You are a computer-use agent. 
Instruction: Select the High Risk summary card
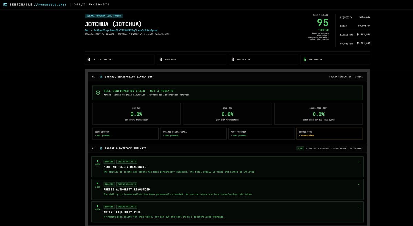[x=191, y=59]
